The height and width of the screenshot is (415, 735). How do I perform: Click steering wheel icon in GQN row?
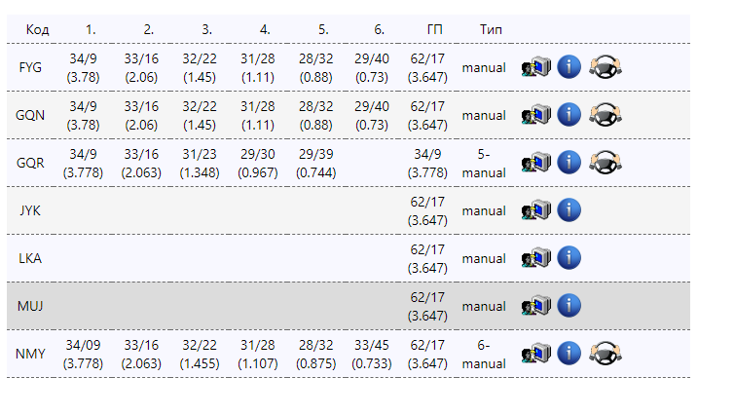pyautogui.click(x=606, y=114)
